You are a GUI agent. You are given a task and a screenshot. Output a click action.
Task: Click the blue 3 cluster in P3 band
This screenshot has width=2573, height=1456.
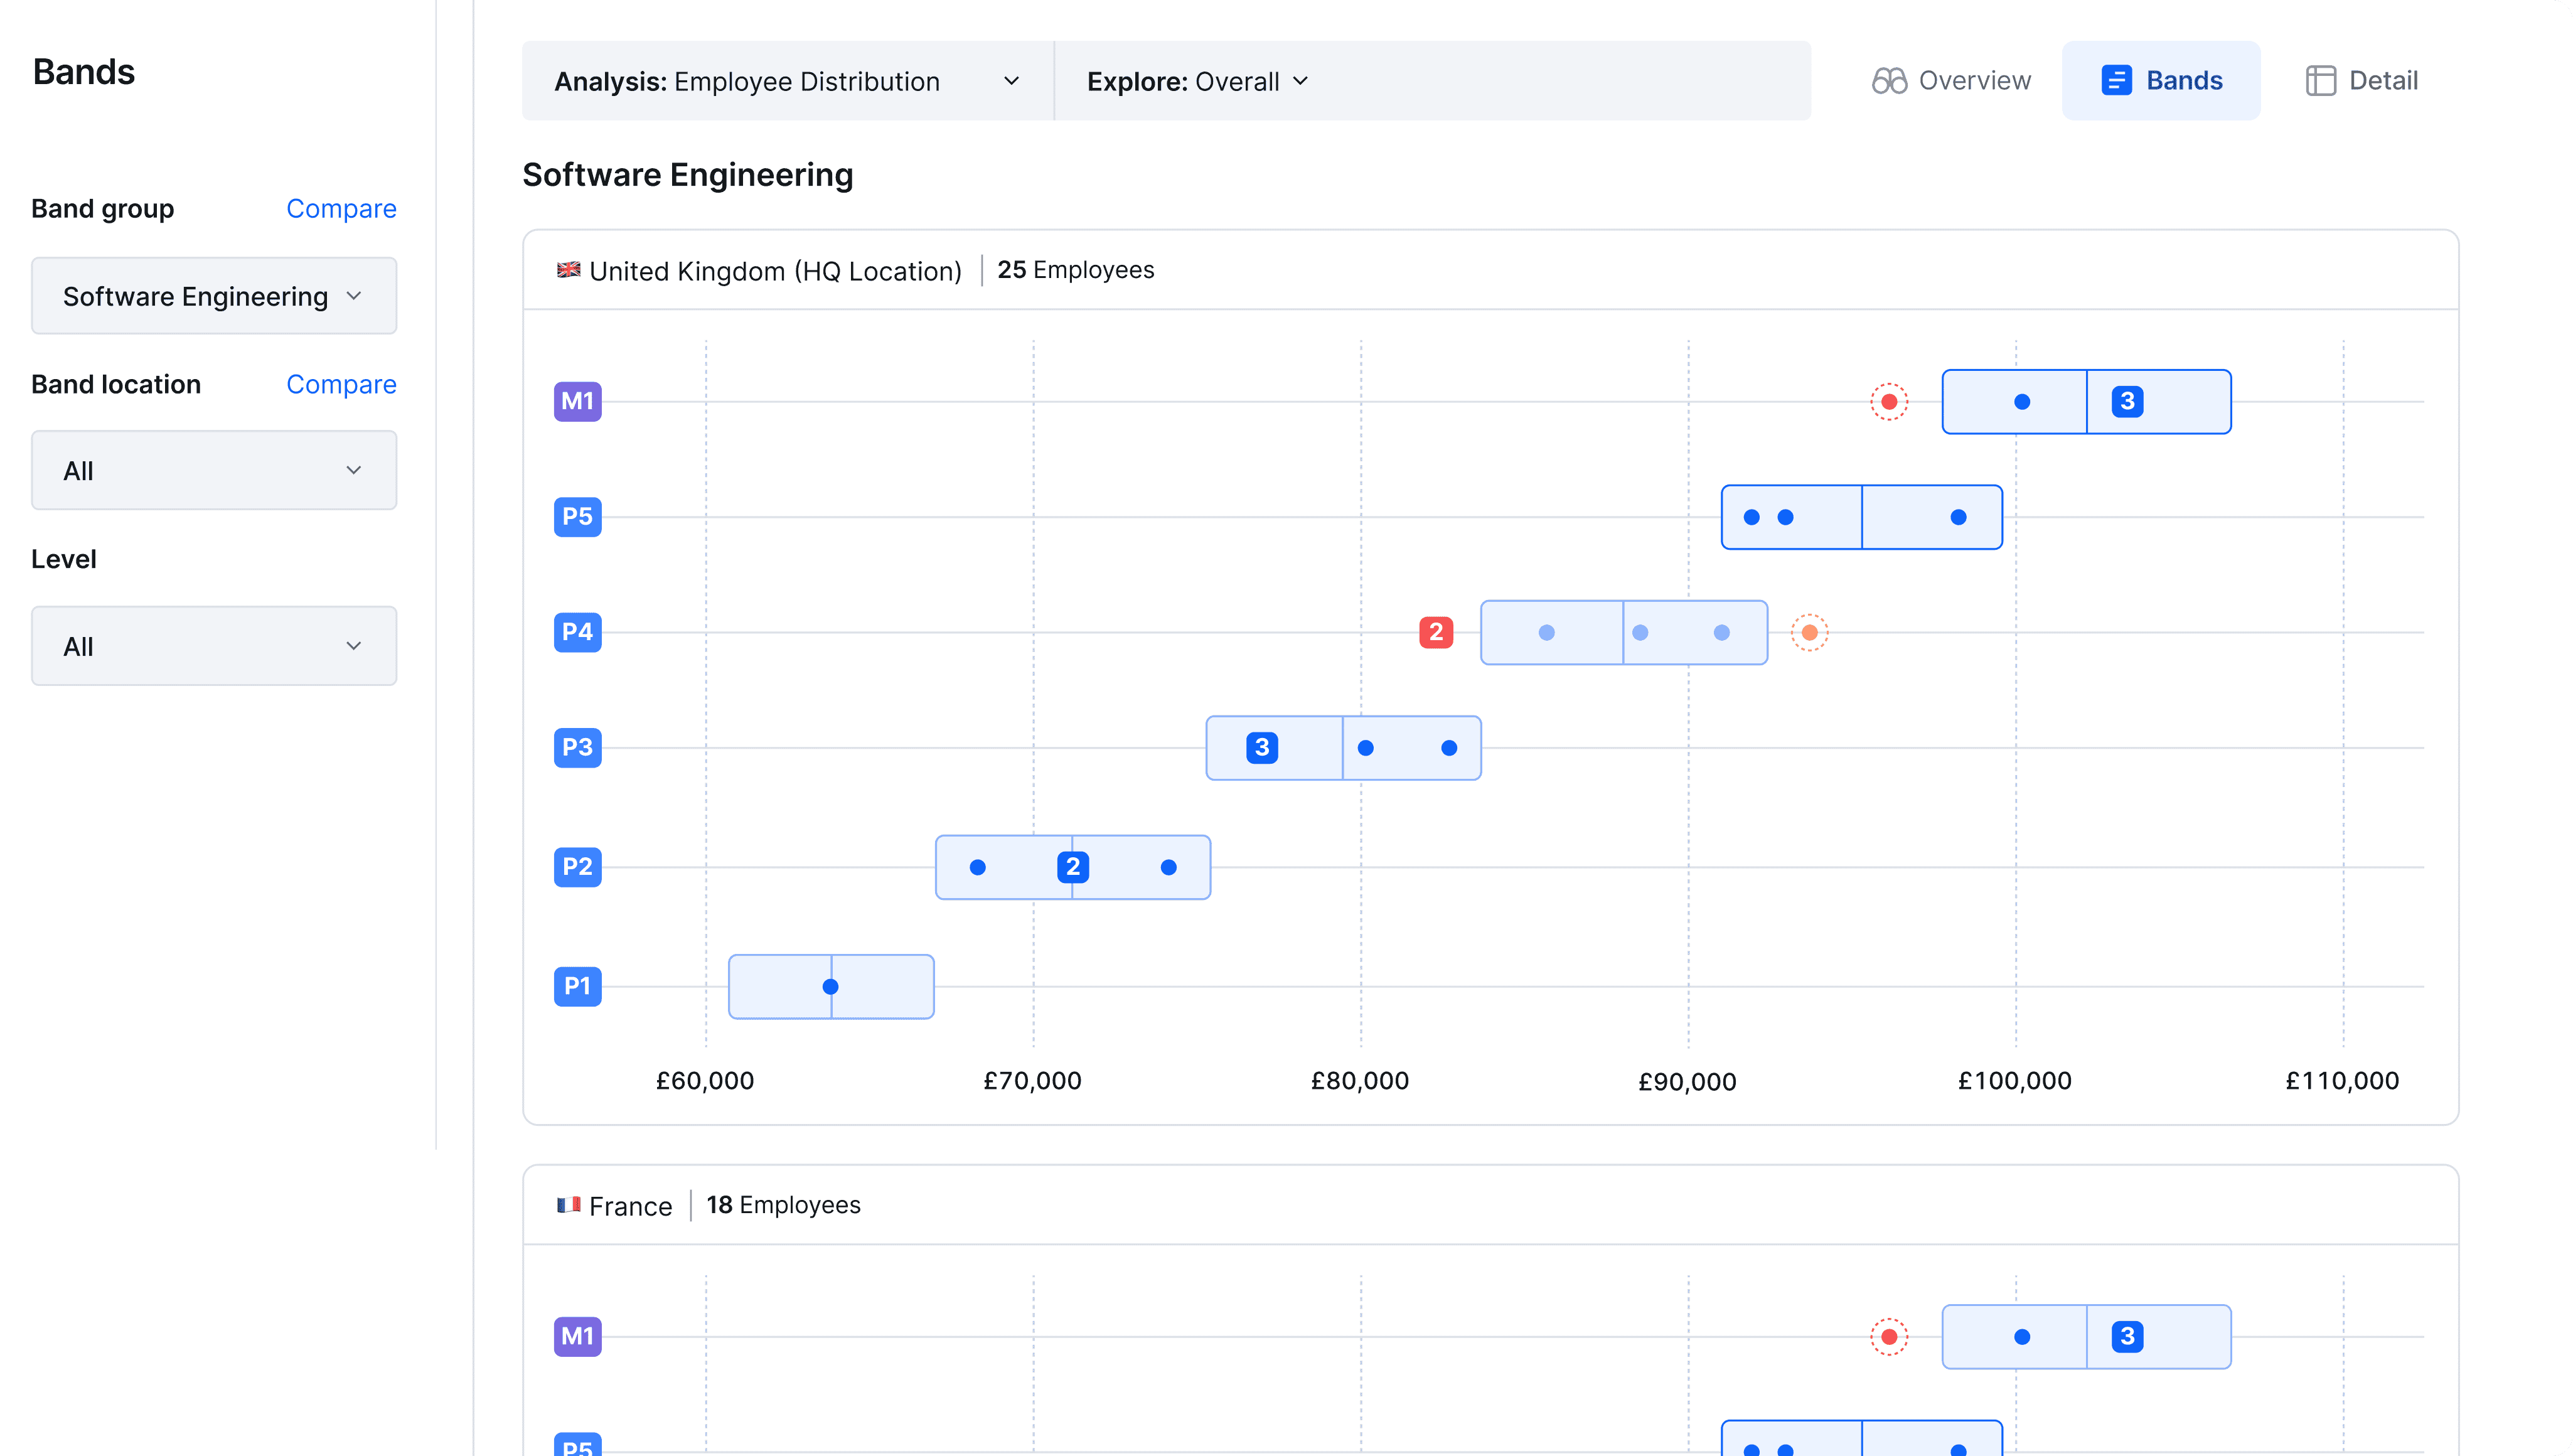[x=1262, y=747]
